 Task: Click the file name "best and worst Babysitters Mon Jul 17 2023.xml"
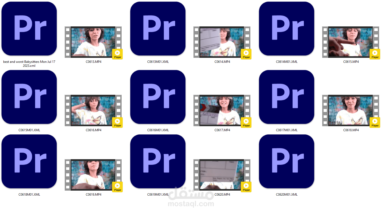tap(29, 64)
